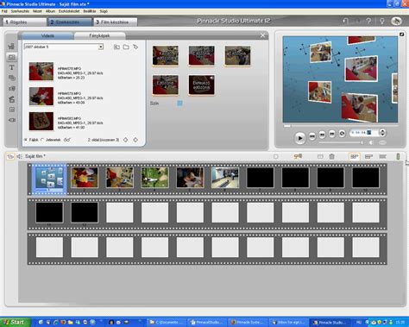Click the green audio meter icon
This screenshot has width=409, height=327.
point(398,156)
